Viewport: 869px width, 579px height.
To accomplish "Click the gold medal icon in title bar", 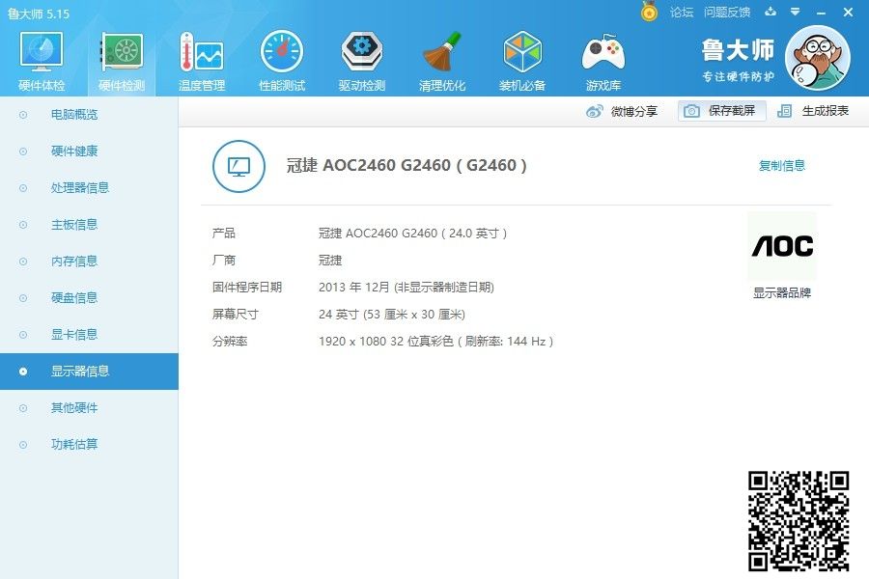I will pyautogui.click(x=649, y=12).
